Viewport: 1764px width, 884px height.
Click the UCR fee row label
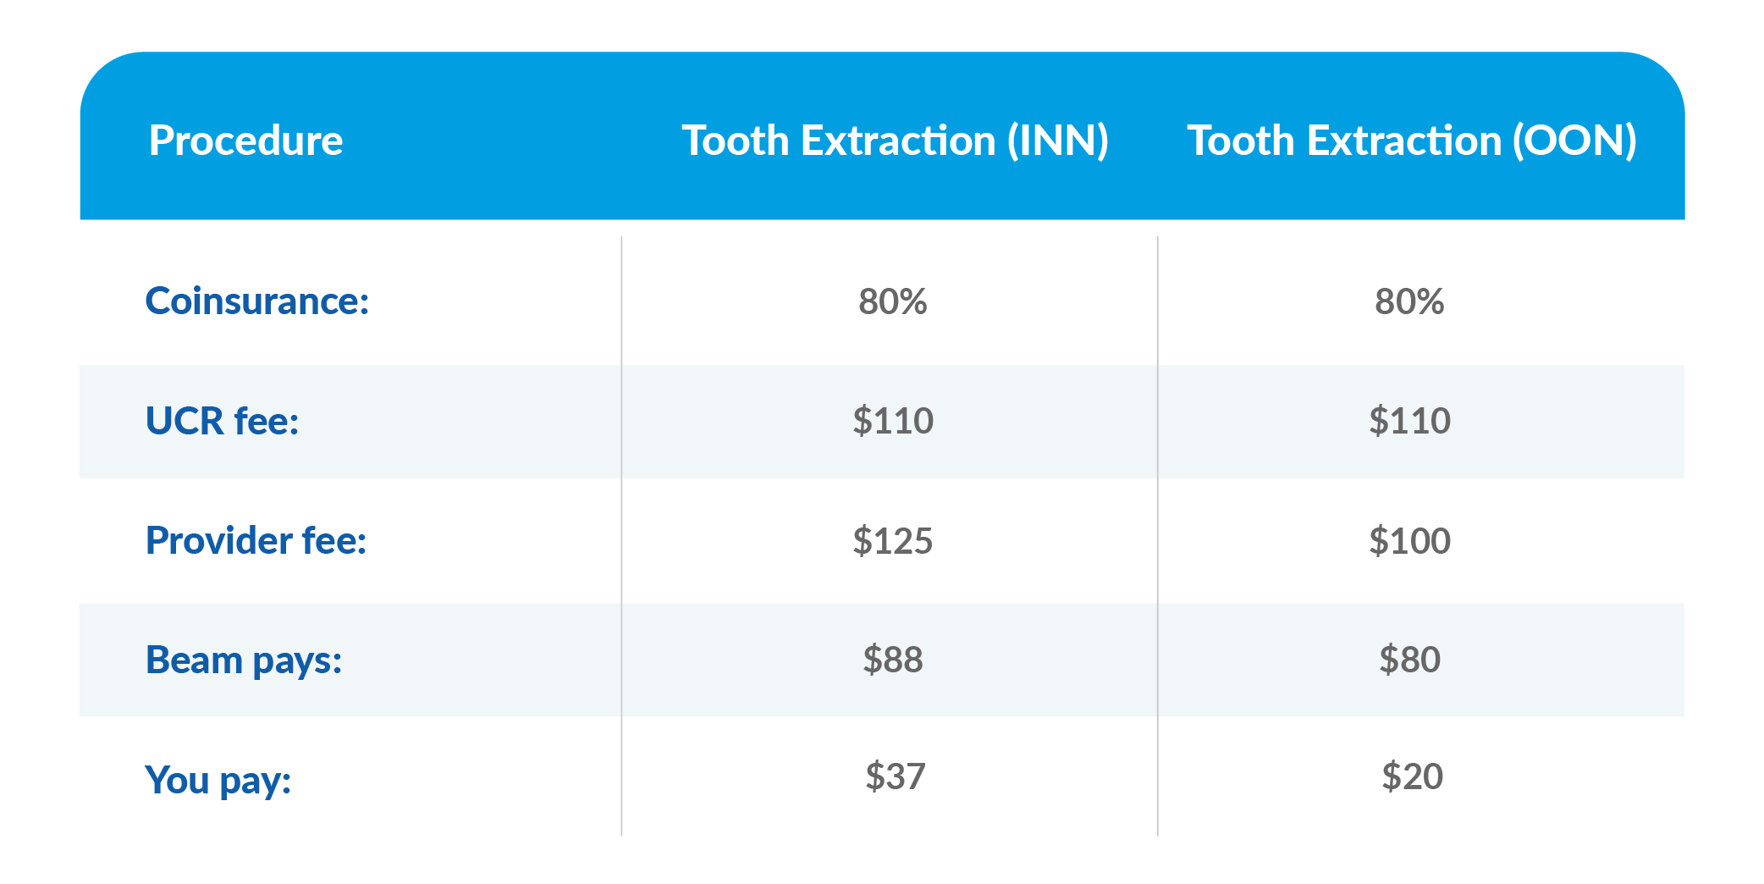(222, 421)
